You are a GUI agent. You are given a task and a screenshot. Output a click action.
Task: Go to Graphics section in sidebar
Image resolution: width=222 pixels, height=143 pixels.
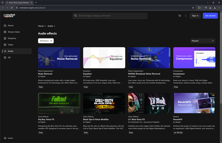click(x=12, y=38)
